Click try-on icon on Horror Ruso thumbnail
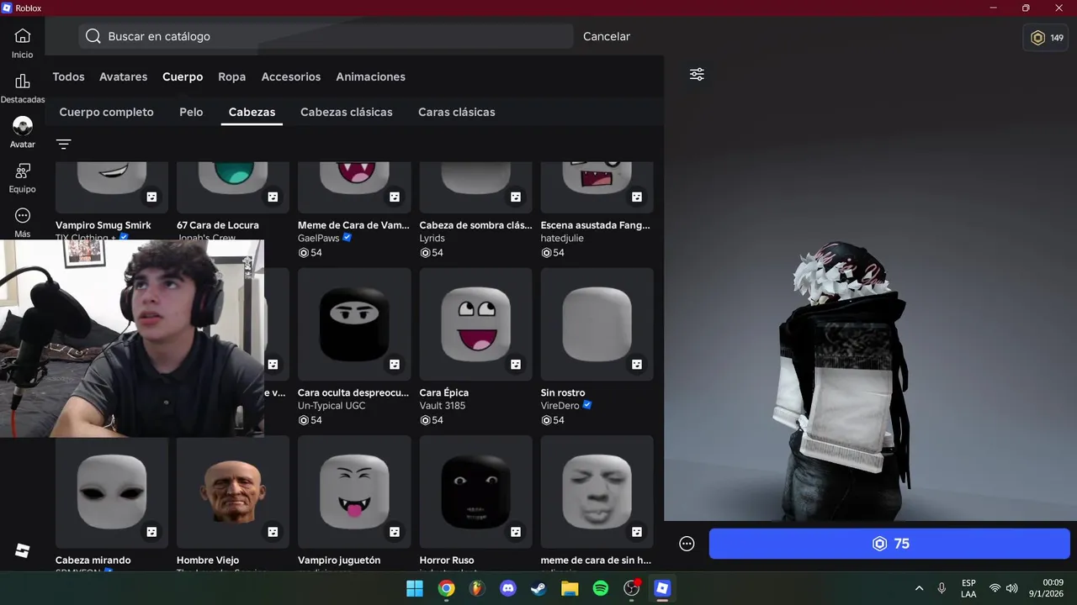Screen dimensions: 1077x605 (x=516, y=532)
